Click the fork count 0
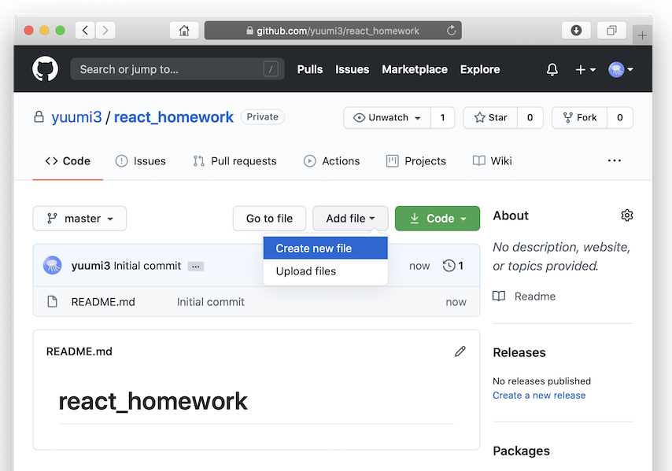Viewport: 672px width, 471px height. (x=620, y=117)
